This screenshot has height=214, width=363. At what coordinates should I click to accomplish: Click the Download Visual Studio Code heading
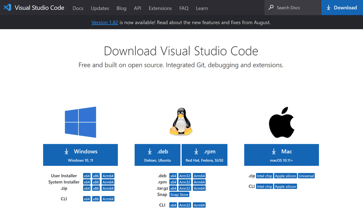[x=181, y=51]
